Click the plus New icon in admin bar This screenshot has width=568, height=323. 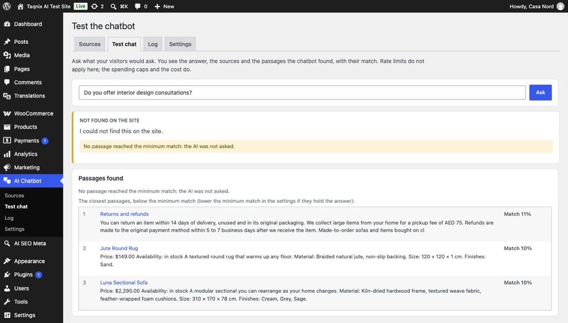[x=157, y=6]
